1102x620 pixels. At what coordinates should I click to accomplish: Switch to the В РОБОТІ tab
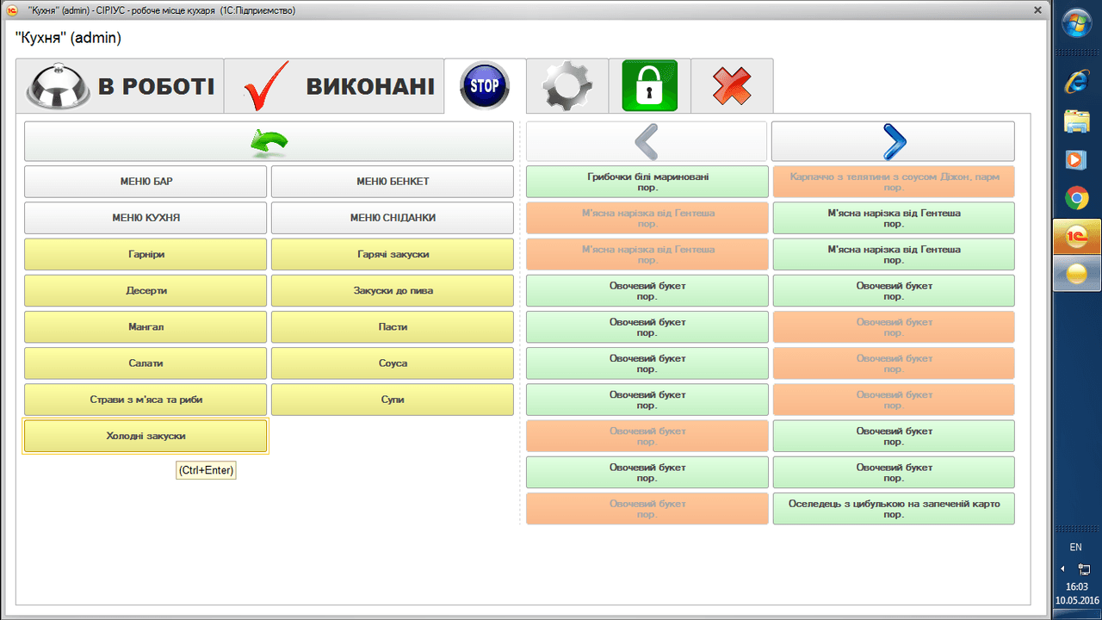[x=120, y=86]
